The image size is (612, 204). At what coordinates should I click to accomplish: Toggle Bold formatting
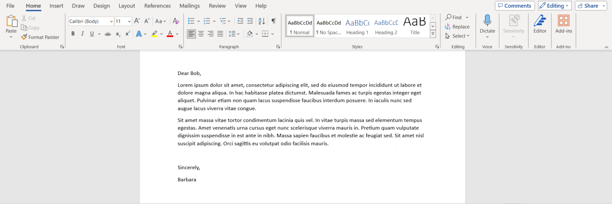coord(73,34)
